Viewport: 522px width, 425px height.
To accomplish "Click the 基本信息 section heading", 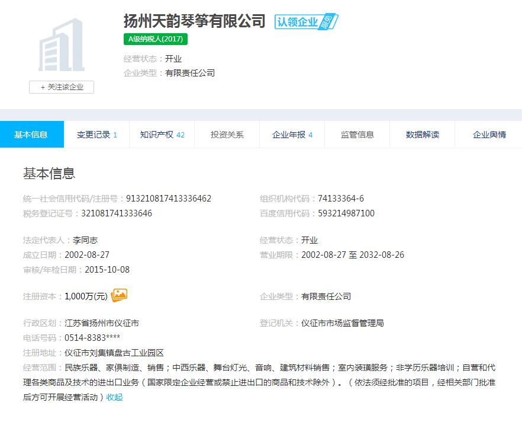I will tap(49, 174).
